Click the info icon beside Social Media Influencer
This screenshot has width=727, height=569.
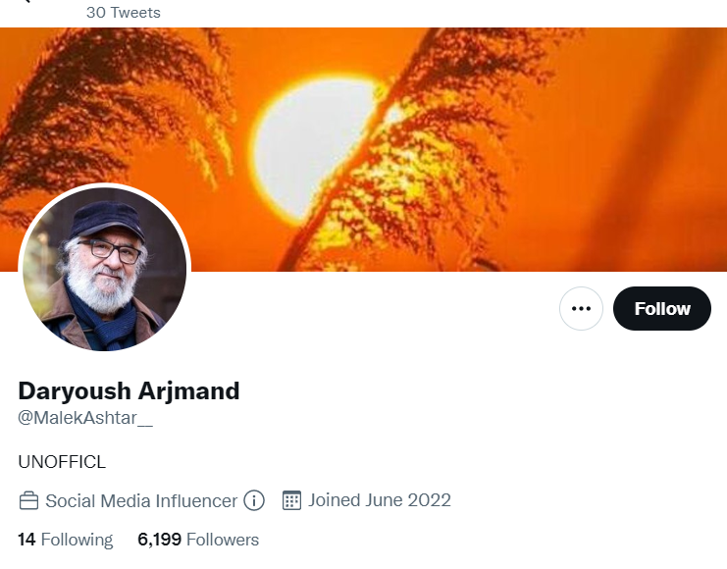tap(254, 501)
